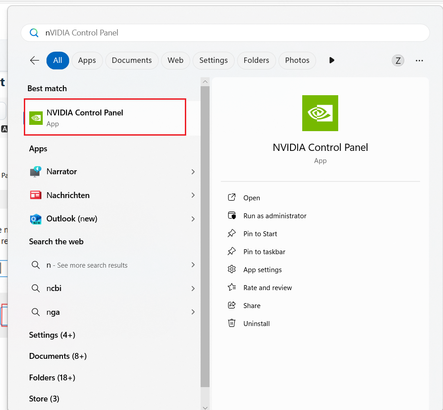Choose Pin to Start
443x410 pixels.
tap(260, 234)
